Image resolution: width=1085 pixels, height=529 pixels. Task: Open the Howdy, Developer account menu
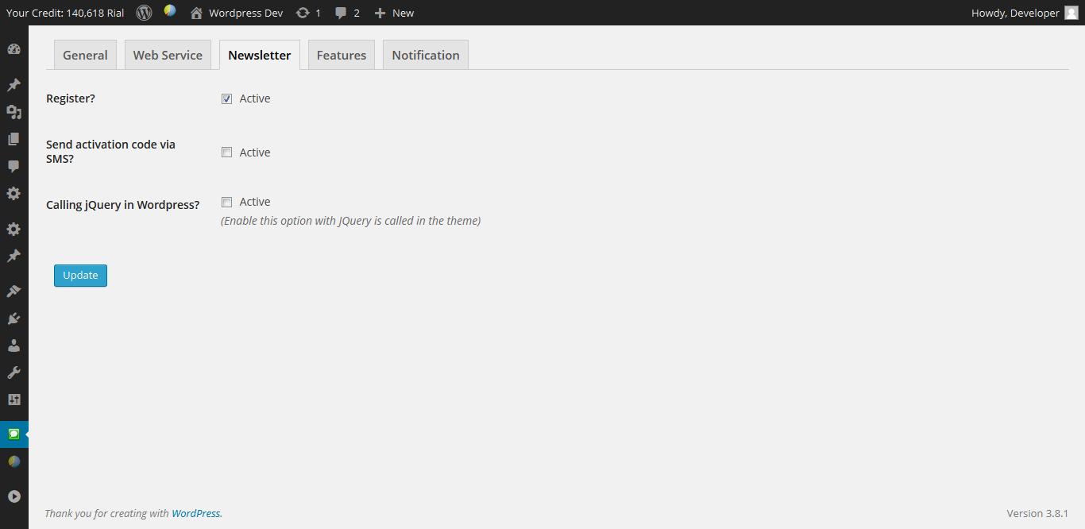click(1025, 13)
